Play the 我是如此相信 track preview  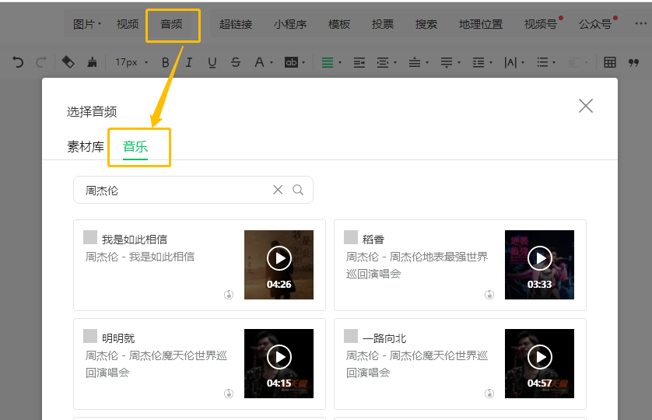click(279, 258)
